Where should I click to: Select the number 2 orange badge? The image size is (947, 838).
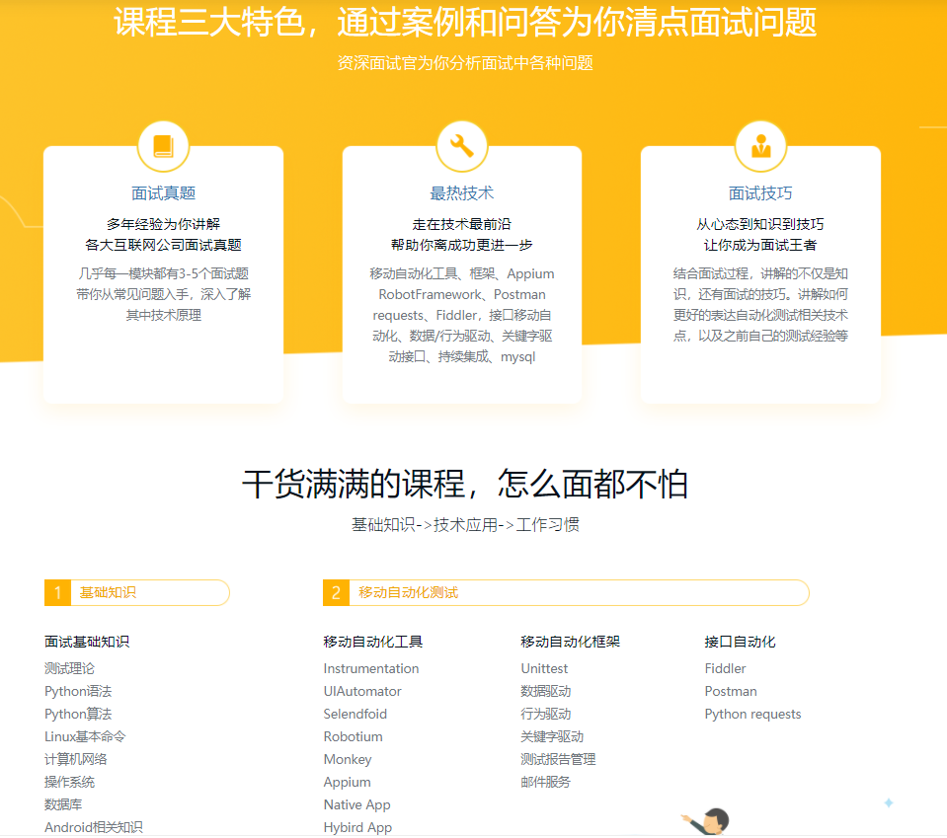[x=336, y=592]
